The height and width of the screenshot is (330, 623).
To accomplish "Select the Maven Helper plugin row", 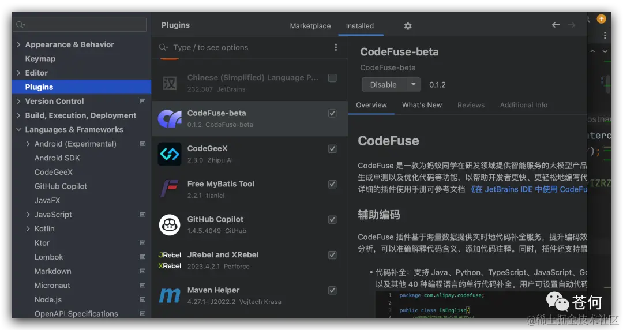I will [250, 296].
